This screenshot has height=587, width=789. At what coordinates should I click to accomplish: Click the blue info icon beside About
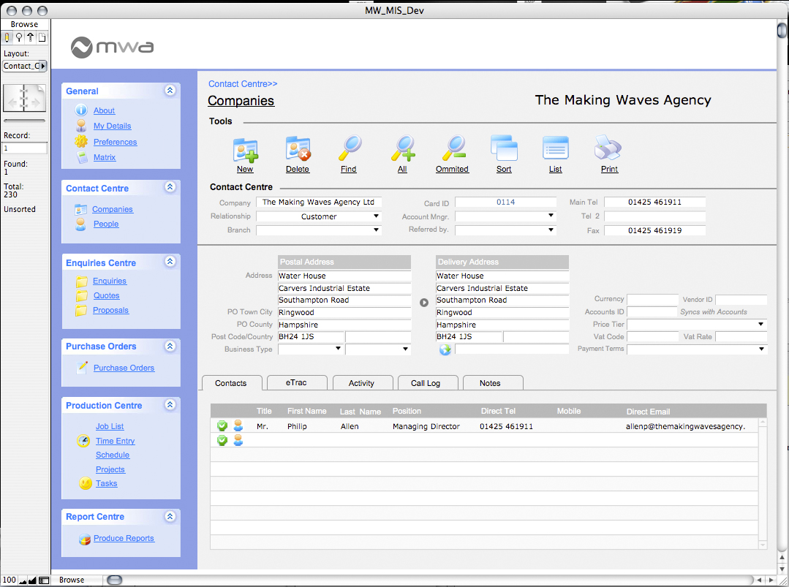point(81,110)
